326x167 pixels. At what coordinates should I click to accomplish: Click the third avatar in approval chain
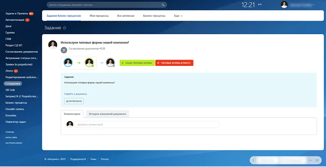[110, 63]
